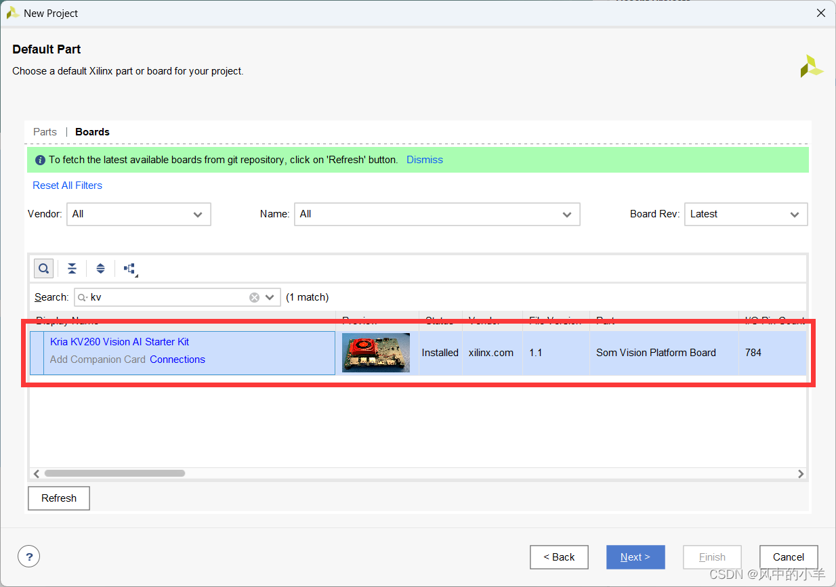Click the horizontal scrollbar thumb
This screenshot has width=836, height=587.
coord(114,474)
